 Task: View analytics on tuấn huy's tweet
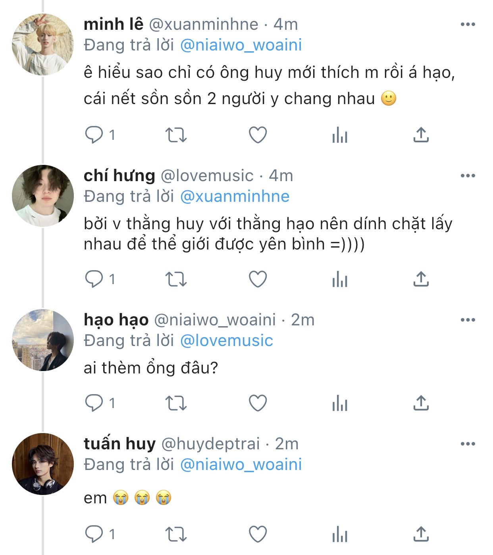click(340, 534)
